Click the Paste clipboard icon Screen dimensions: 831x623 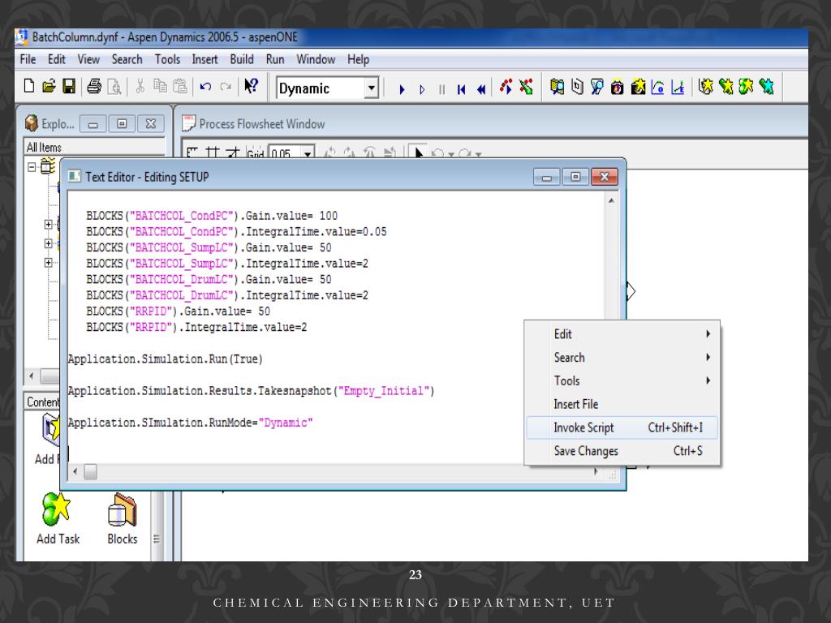[180, 86]
